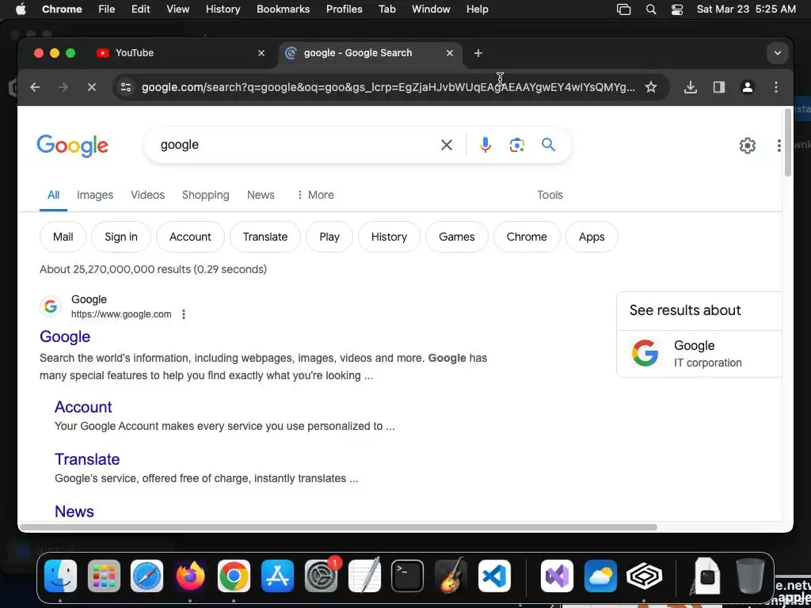Click the horizontal scrollbar at page bottom

(338, 527)
